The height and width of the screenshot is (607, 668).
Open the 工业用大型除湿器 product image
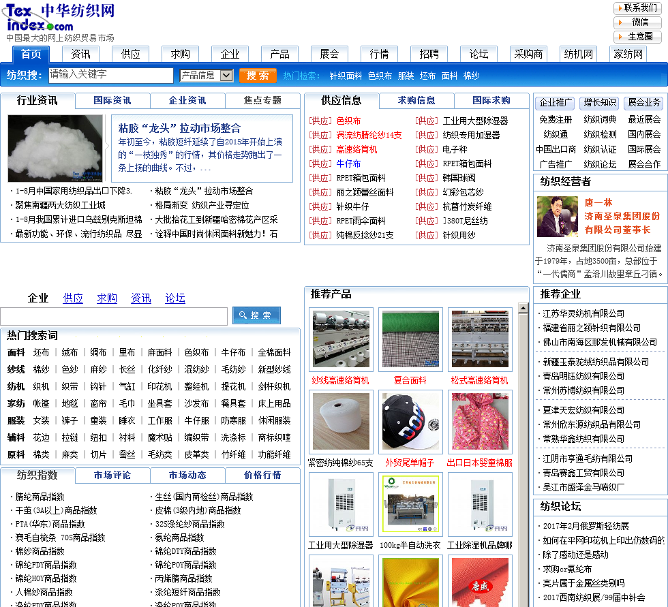pos(341,504)
